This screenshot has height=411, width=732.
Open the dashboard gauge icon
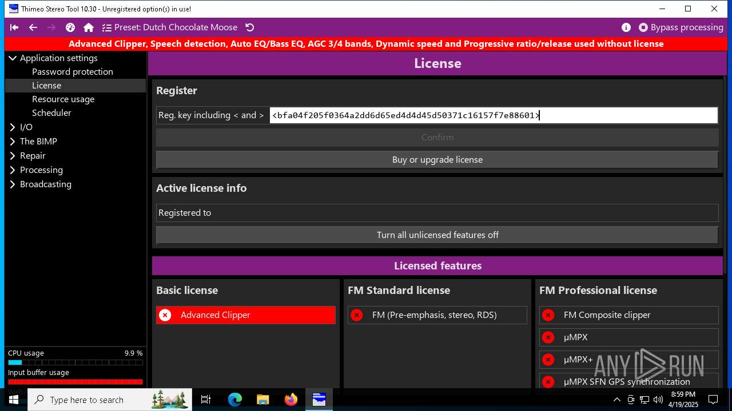(x=70, y=27)
